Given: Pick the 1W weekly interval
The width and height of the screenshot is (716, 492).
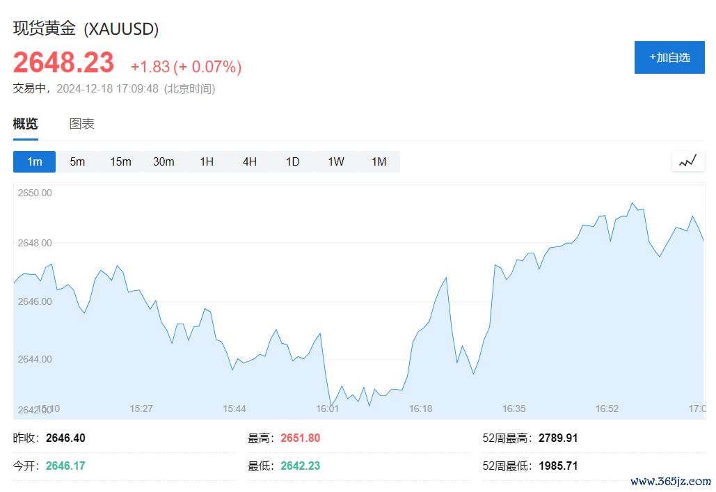Looking at the screenshot, I should [336, 161].
